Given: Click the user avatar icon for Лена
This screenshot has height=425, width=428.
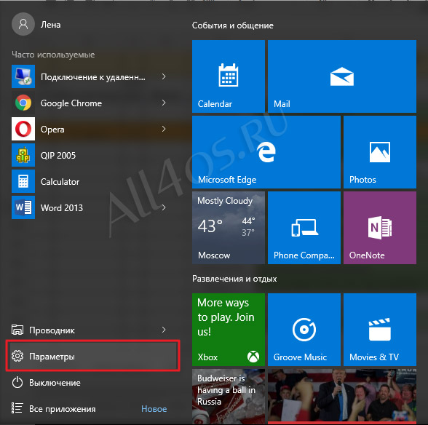Looking at the screenshot, I should click(23, 24).
